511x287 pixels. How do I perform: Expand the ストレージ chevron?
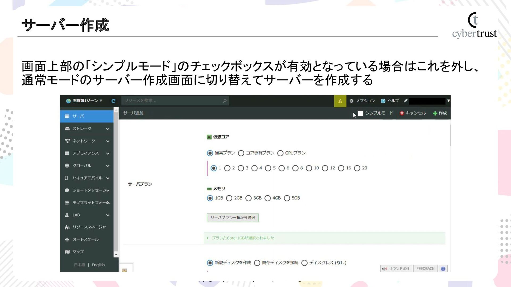coord(108,129)
